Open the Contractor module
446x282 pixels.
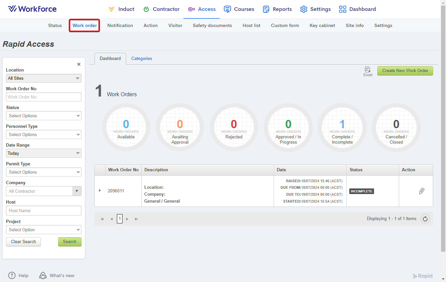click(x=161, y=9)
